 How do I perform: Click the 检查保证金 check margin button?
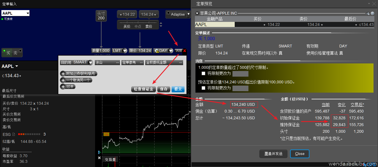click(144, 89)
